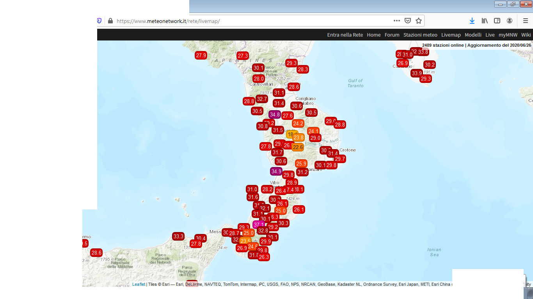Click the 29.7 station marker near Crotone
The width and height of the screenshot is (533, 299).
[x=340, y=159]
